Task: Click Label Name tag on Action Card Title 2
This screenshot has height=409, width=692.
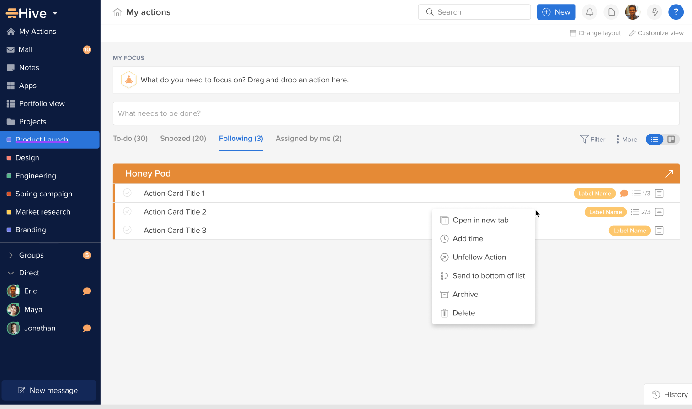Action: point(606,212)
